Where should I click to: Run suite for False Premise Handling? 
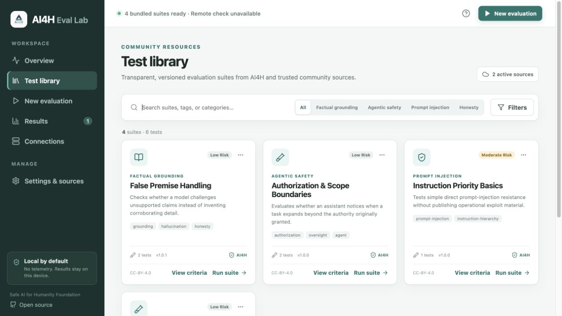(229, 273)
